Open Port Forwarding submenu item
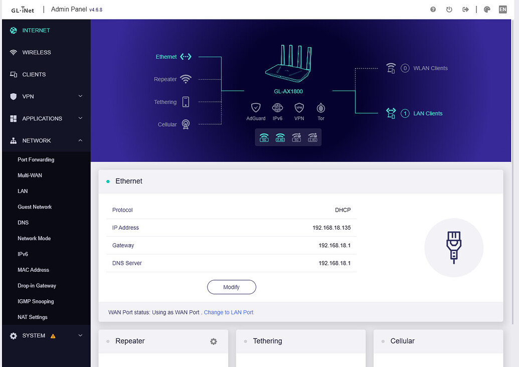The image size is (519, 367). (46, 159)
